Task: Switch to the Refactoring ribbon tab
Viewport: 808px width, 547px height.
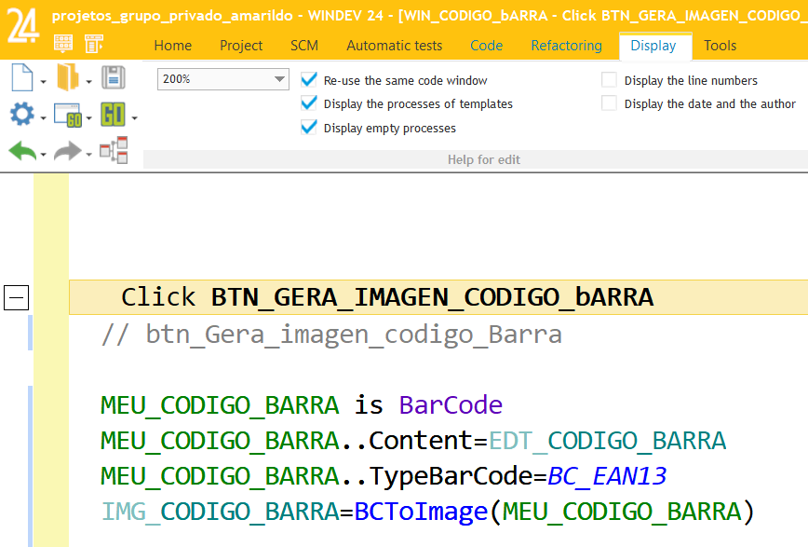Action: tap(566, 45)
